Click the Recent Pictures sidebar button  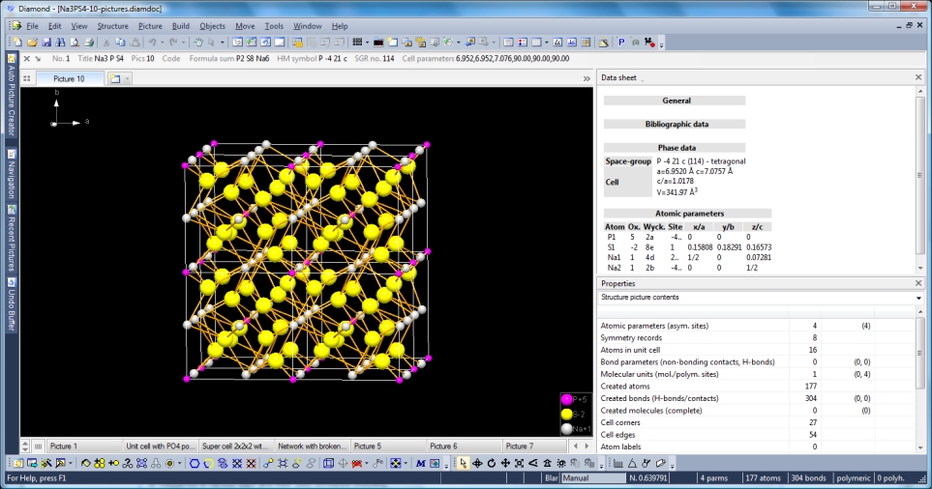[12, 242]
